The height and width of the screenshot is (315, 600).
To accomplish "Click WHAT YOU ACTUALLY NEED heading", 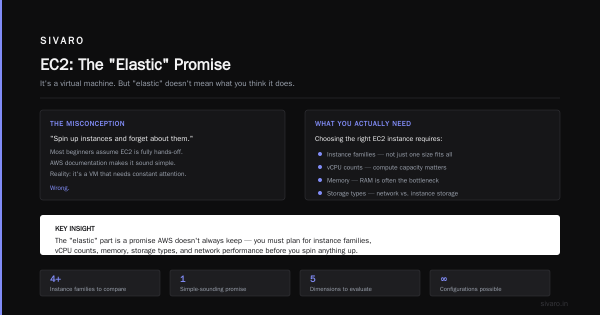I will point(363,123).
